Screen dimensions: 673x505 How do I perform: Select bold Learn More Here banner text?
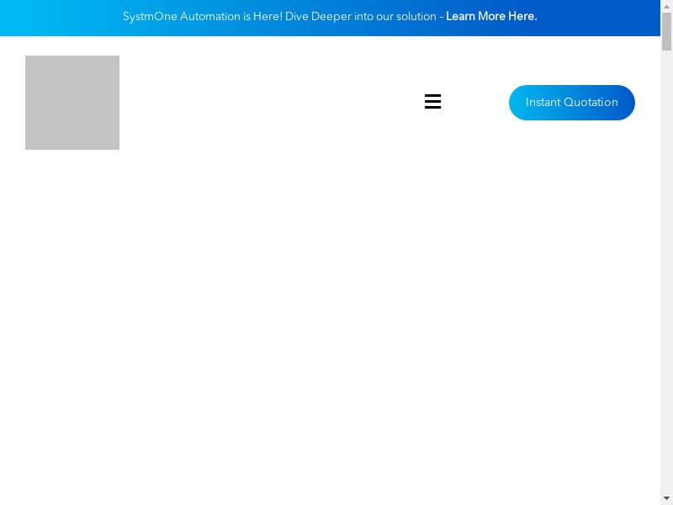coord(491,17)
